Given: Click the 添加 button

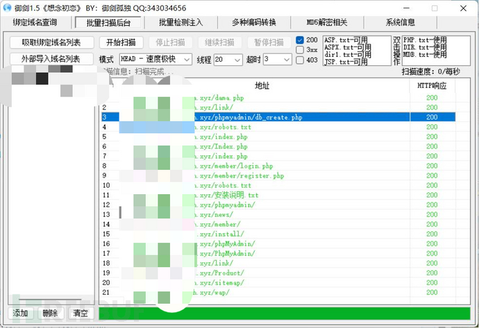Looking at the screenshot, I should tap(20, 313).
